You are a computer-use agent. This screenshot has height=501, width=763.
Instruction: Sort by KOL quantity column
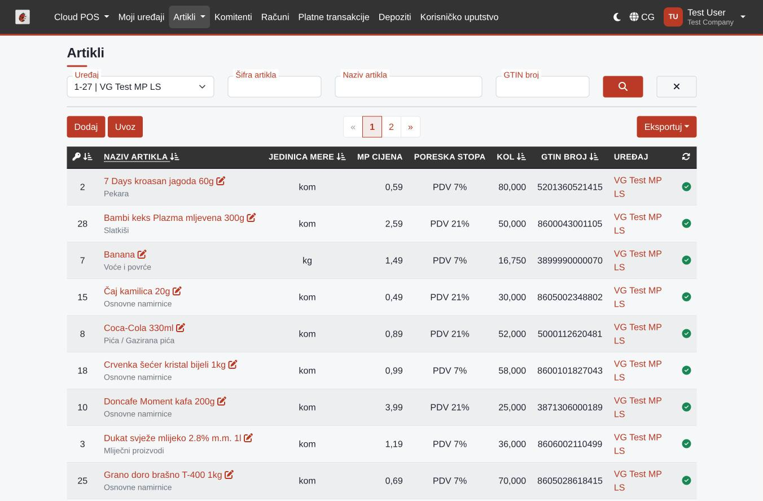[x=511, y=157]
